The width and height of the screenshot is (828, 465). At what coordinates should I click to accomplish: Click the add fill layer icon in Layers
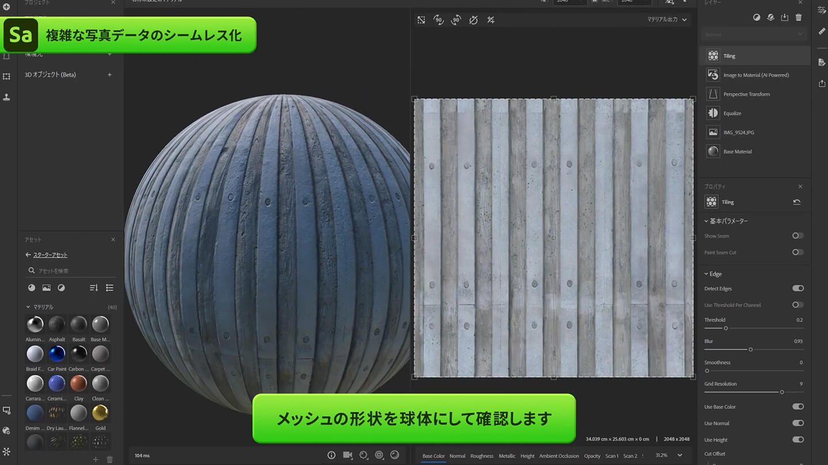point(770,18)
